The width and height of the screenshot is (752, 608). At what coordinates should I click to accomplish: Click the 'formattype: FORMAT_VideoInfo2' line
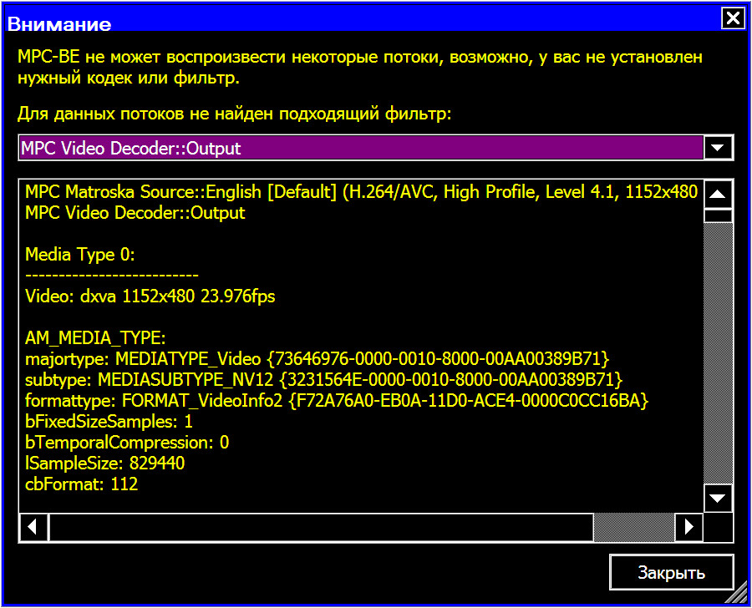337,400
